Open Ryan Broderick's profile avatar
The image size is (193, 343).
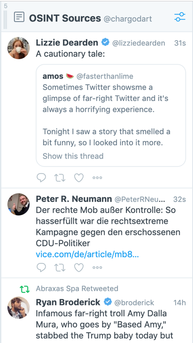point(18,308)
